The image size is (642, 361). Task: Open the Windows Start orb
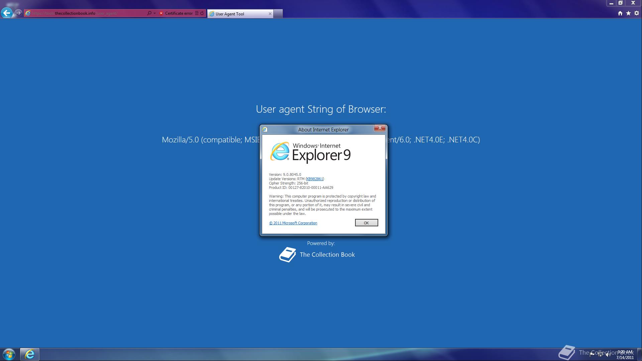(x=9, y=354)
